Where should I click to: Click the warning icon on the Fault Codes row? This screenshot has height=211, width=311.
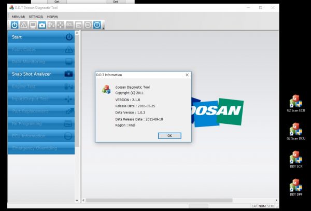pos(68,49)
